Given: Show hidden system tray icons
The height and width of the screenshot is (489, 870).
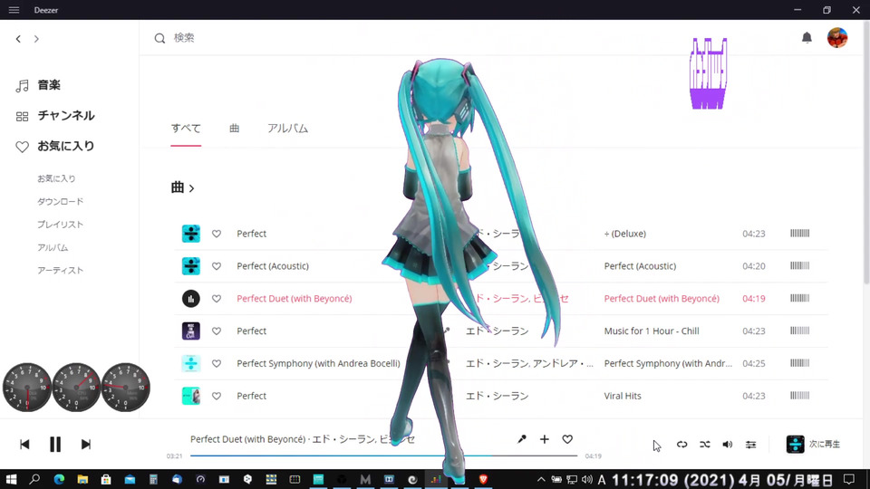Looking at the screenshot, I should [541, 480].
